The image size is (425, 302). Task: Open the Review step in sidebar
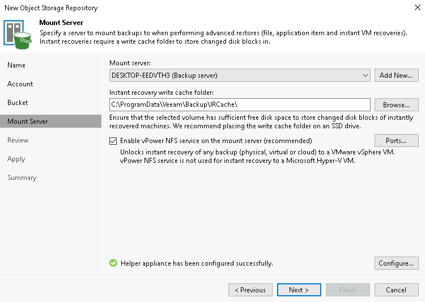(x=18, y=140)
